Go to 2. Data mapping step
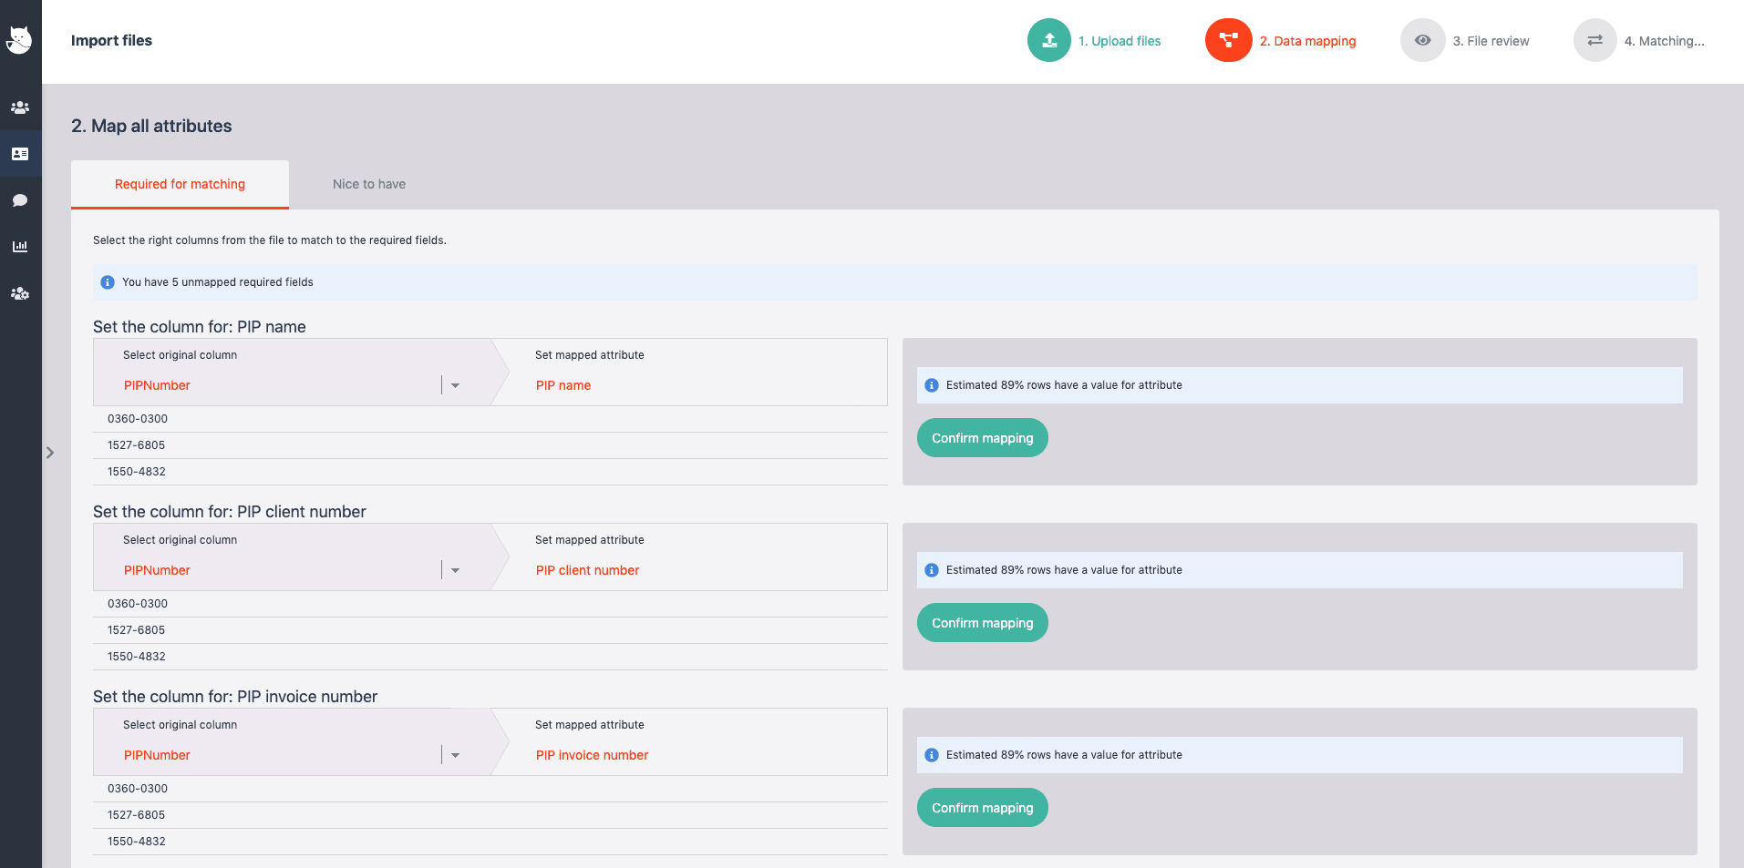The width and height of the screenshot is (1744, 868). pos(1307,41)
